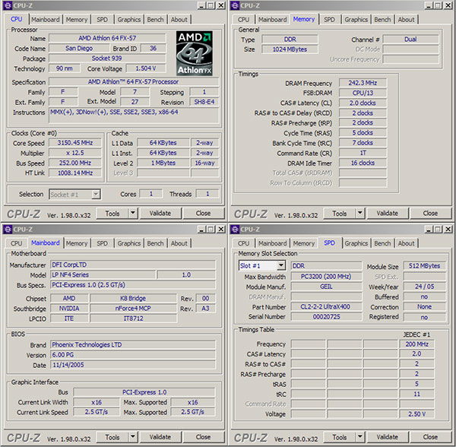Viewport: 456px width, 447px height.
Task: Click Command Rate value 1T
Action: click(x=363, y=153)
